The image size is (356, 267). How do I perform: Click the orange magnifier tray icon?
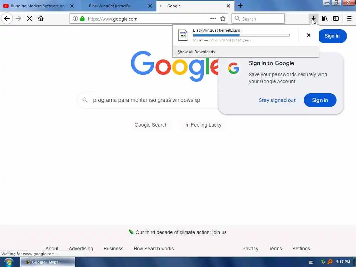click(330, 262)
